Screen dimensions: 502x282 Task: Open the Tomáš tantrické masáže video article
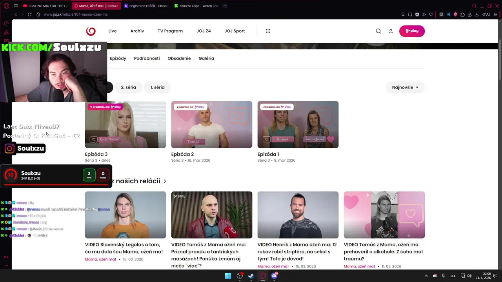click(x=209, y=255)
